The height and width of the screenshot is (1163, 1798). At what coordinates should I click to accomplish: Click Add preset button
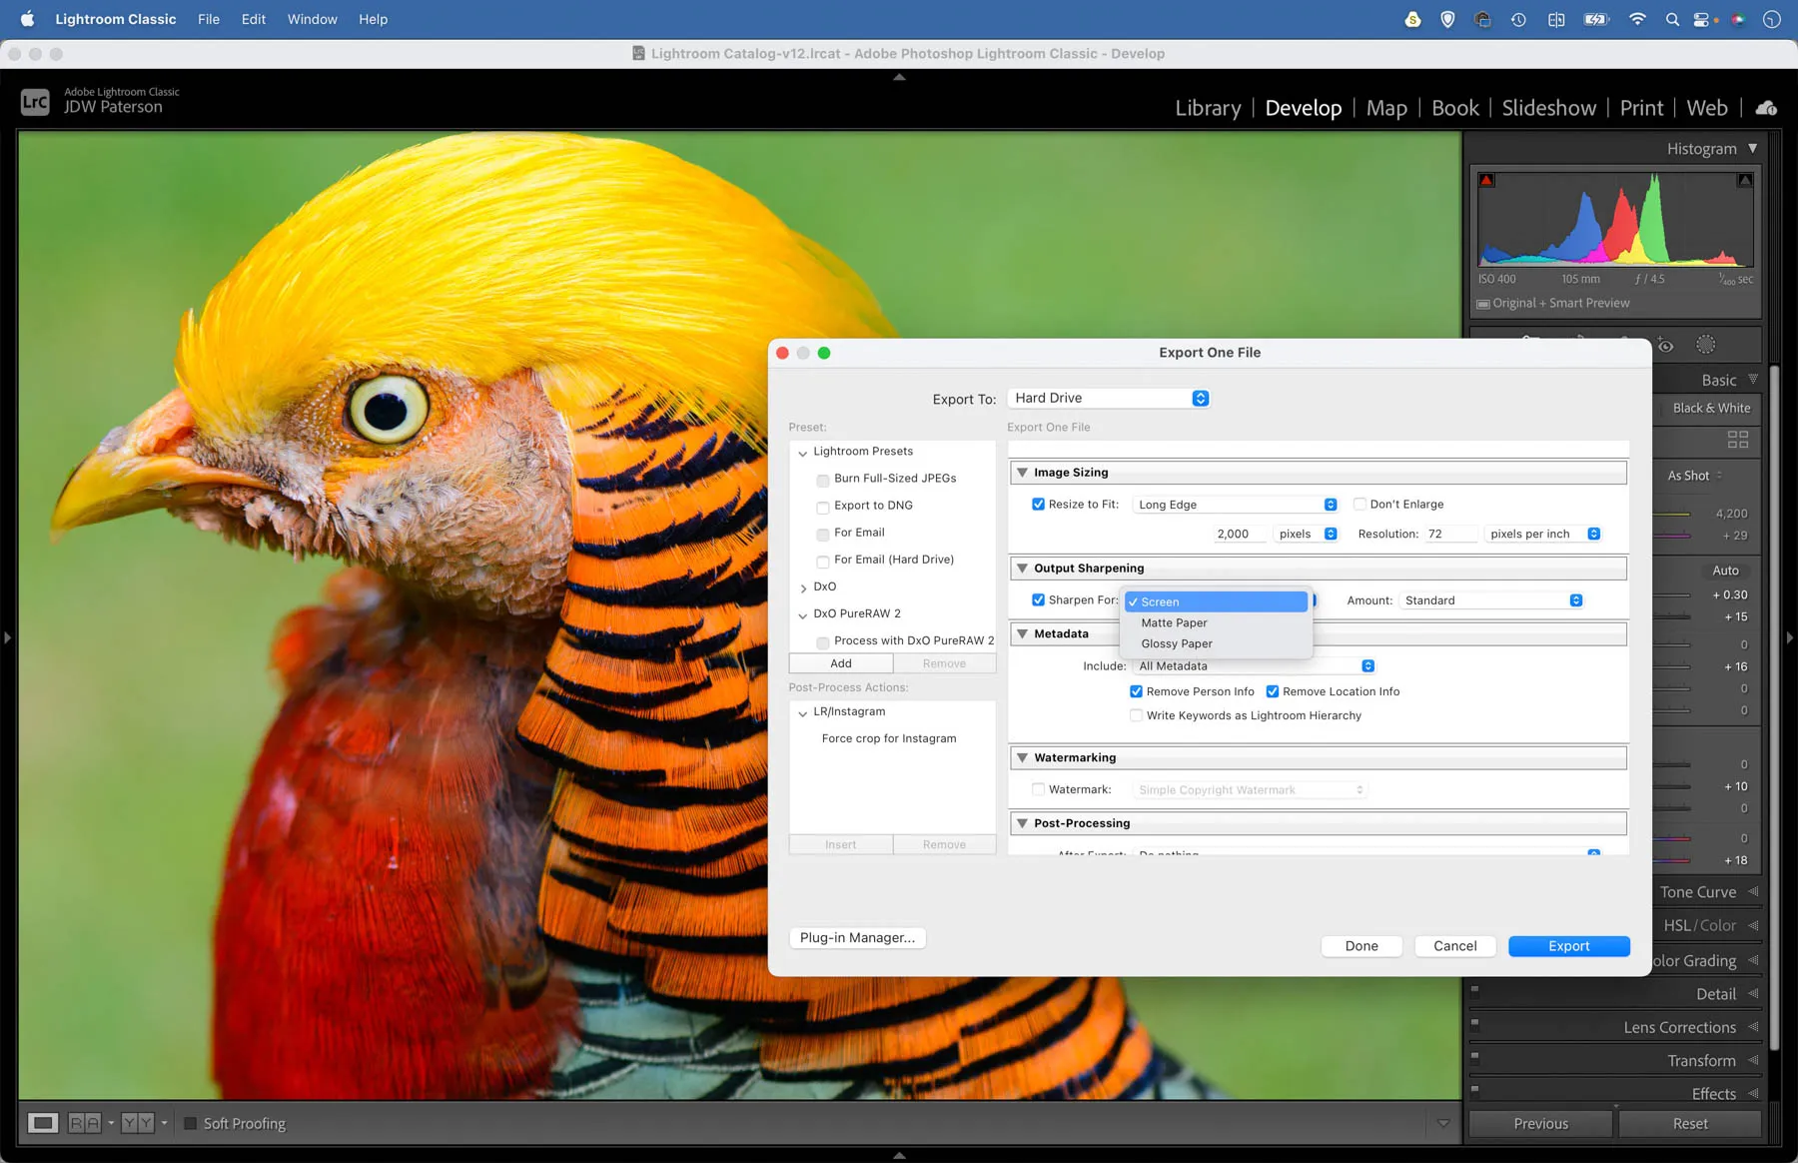coord(841,663)
